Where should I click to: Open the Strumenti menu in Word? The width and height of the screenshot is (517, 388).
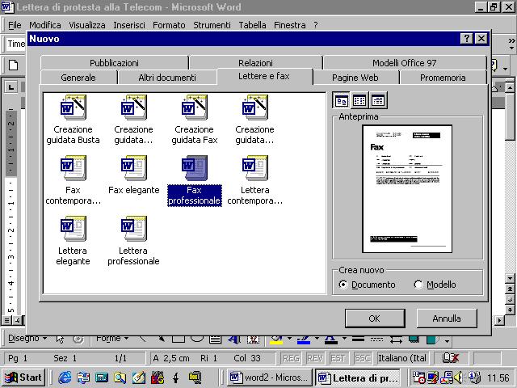click(212, 25)
